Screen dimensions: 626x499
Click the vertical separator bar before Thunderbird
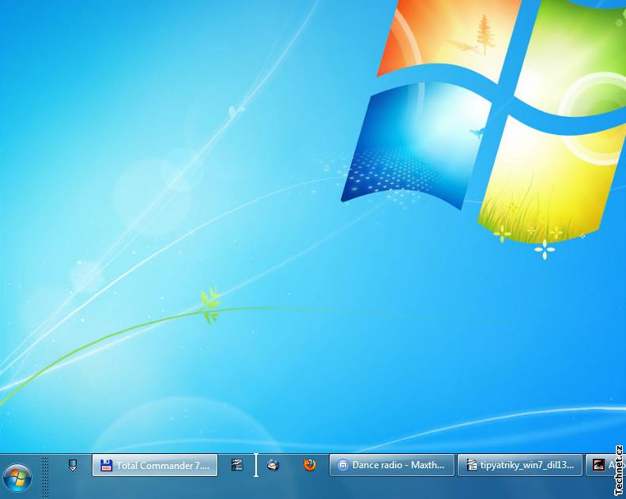(255, 465)
